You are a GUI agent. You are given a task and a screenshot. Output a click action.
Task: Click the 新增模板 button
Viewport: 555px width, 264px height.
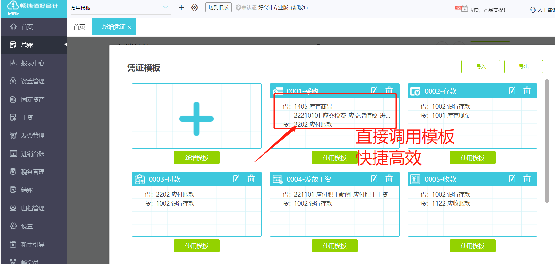point(197,158)
